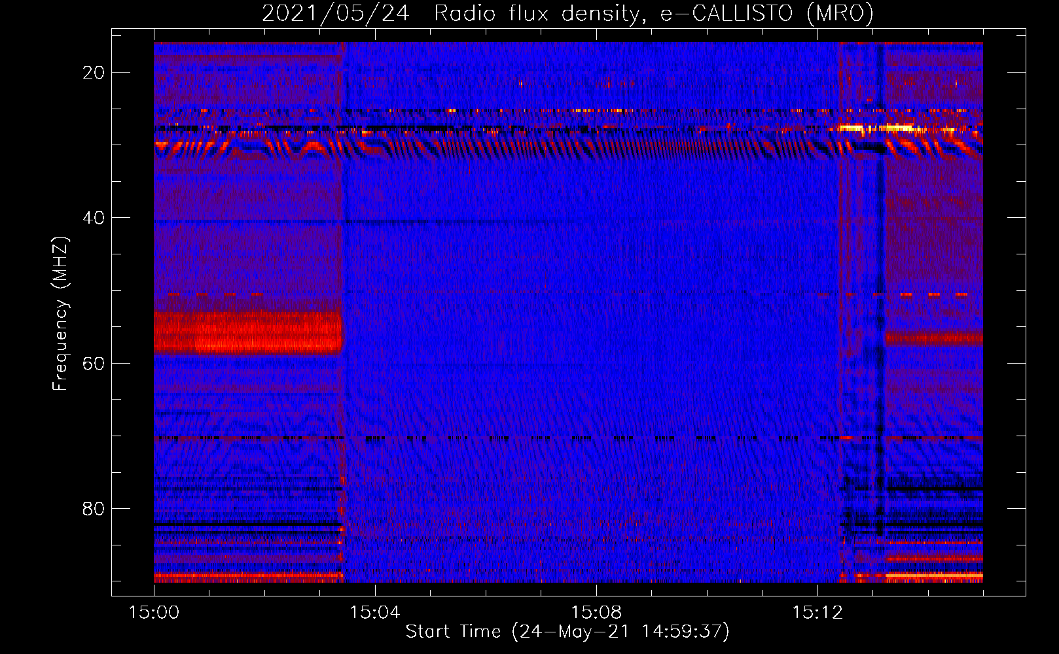Click the 80 frequency tick label

94,508
